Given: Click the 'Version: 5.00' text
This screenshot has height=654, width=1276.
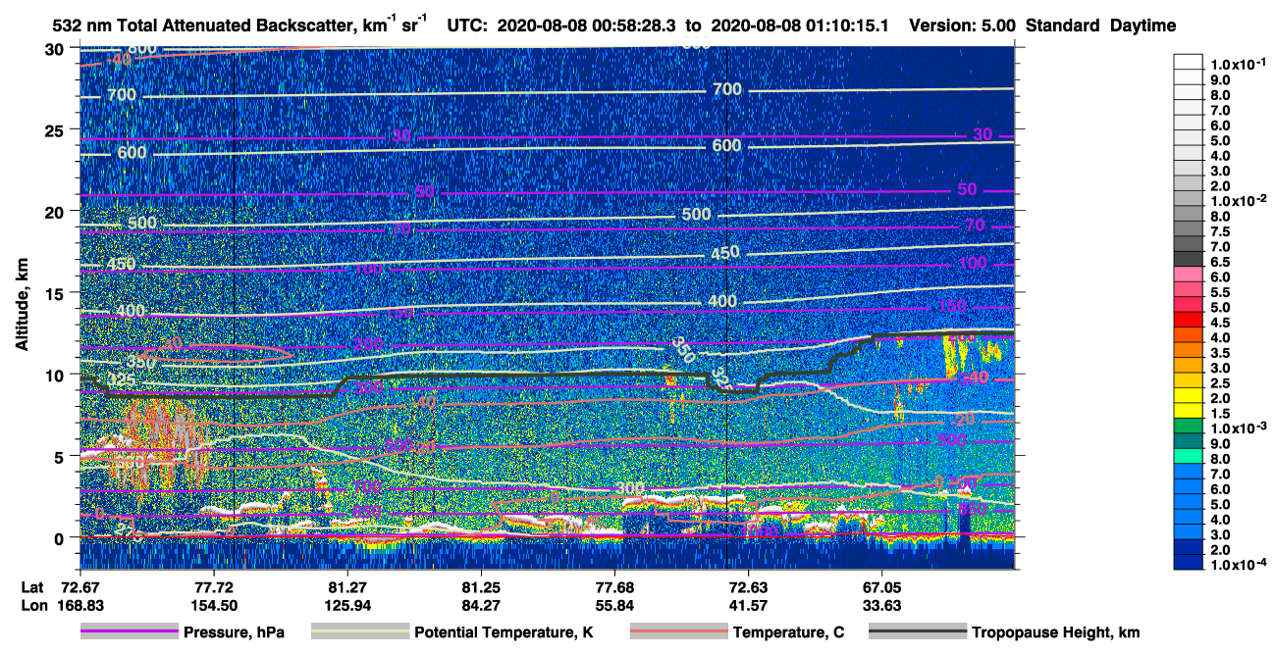Looking at the screenshot, I should 963,25.
